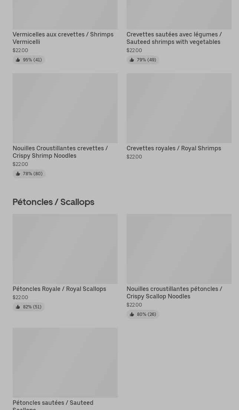This screenshot has width=239, height=410.
Task: Click the Royal Shrimps dish image
Action: pyautogui.click(x=179, y=108)
